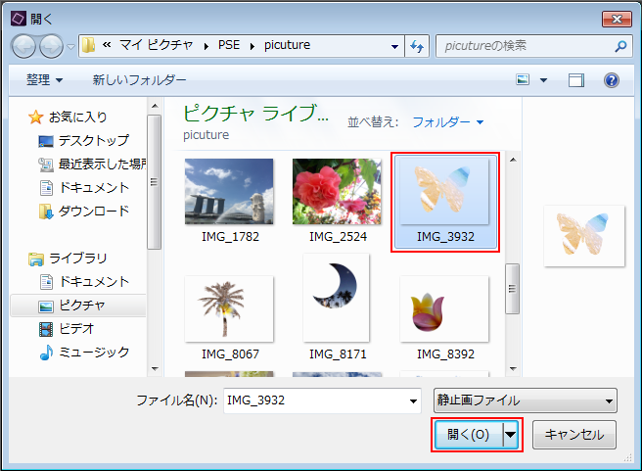642x471 pixels.
Task: Open the view options dropdown arrow
Action: coord(543,80)
